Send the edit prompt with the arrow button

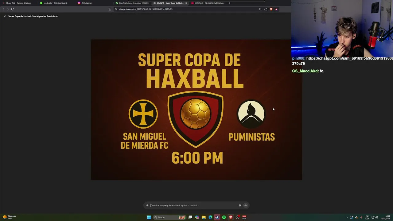click(245, 205)
